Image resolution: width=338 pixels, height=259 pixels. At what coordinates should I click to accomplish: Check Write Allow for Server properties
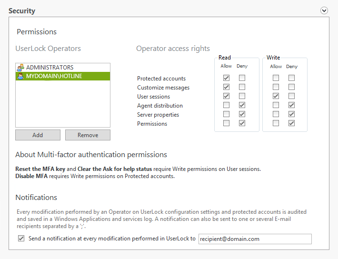[x=276, y=114]
